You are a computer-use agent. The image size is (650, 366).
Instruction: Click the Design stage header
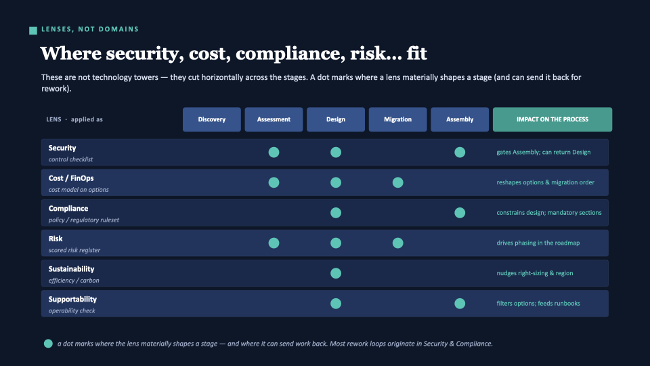point(336,119)
